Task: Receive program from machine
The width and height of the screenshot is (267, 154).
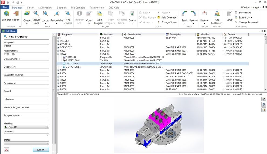Action: coord(193,17)
